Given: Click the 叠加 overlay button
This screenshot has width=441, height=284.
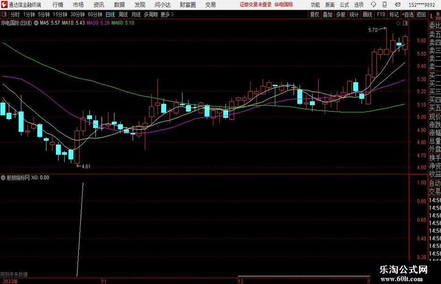Looking at the screenshot, I should (328, 14).
